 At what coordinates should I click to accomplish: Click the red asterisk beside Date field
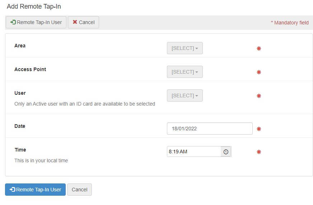pyautogui.click(x=259, y=129)
